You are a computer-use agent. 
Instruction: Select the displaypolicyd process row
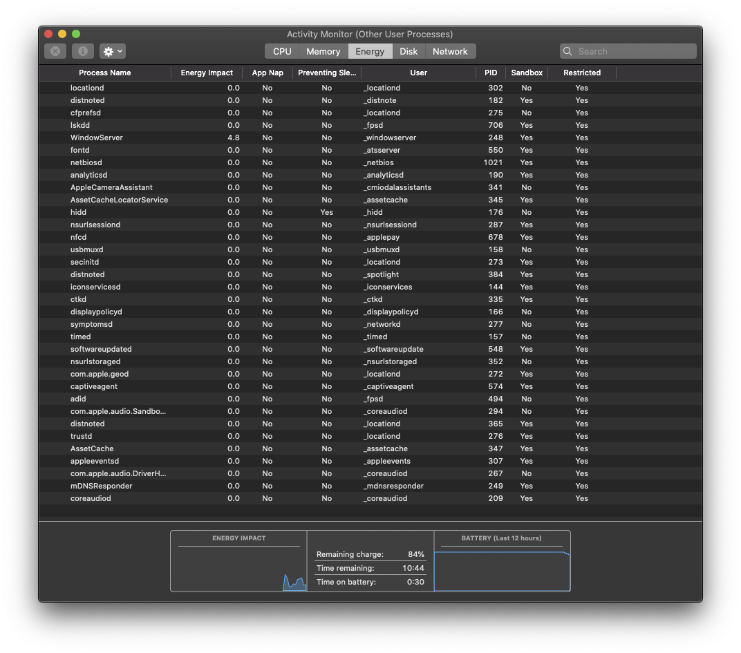[370, 312]
